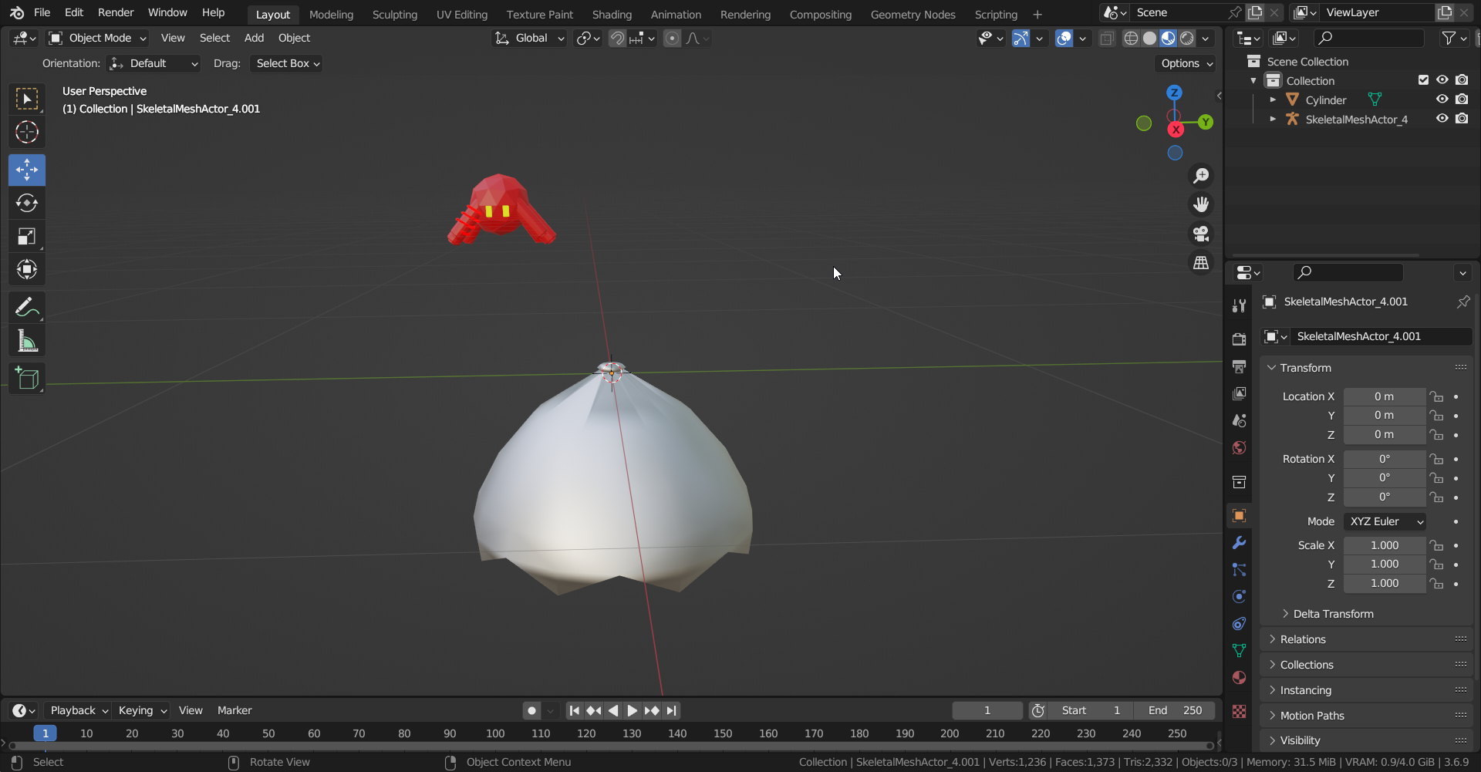Click the Options button in viewport
Viewport: 1481px width, 772px height.
click(1186, 63)
